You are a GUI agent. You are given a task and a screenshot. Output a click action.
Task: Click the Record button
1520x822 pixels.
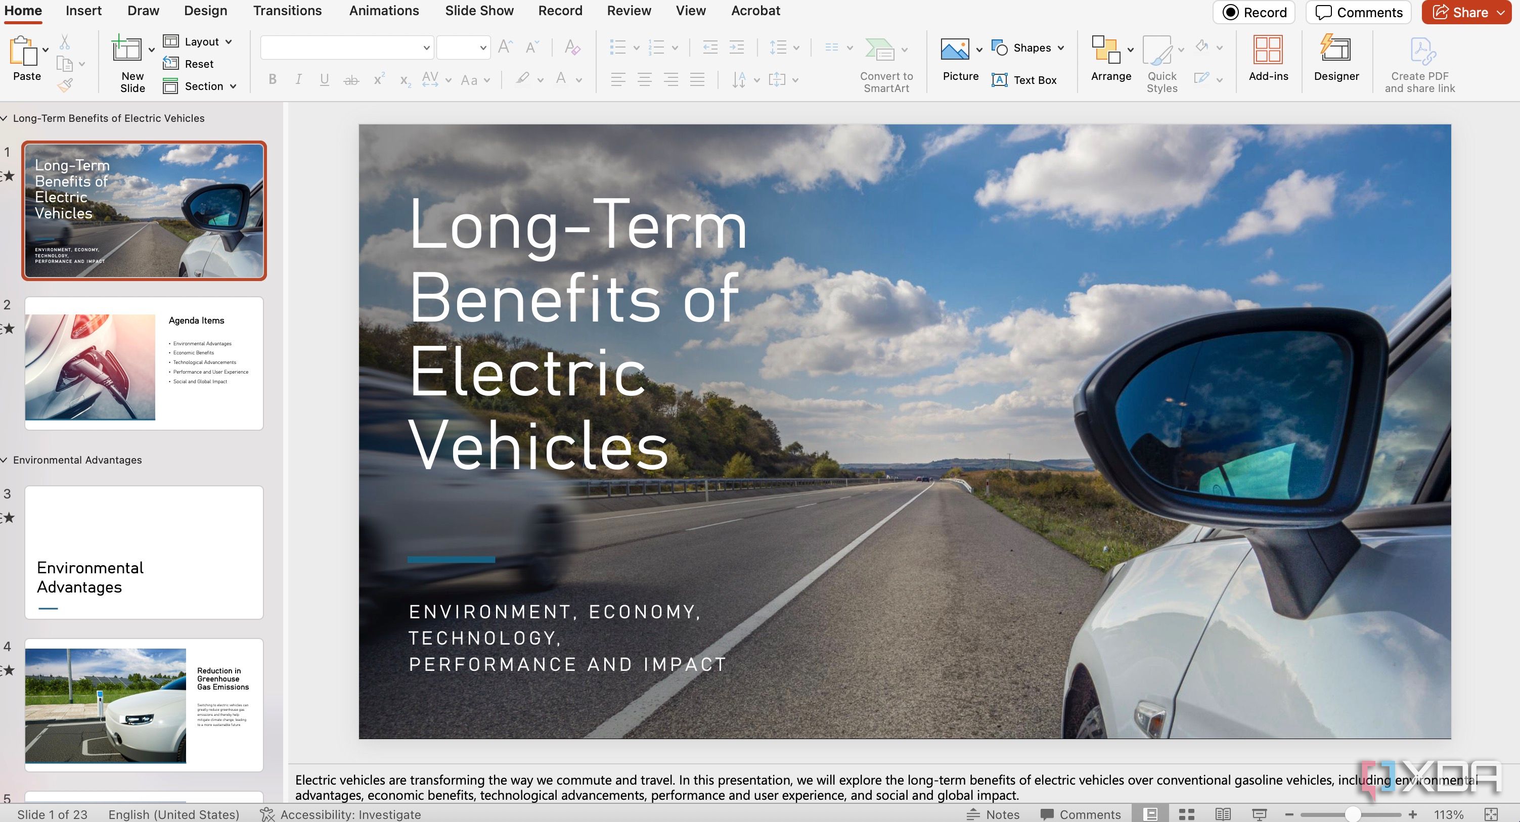click(1254, 13)
